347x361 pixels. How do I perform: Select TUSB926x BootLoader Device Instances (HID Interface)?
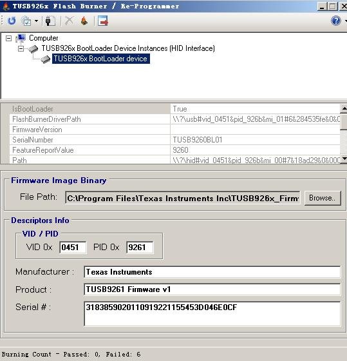128,48
